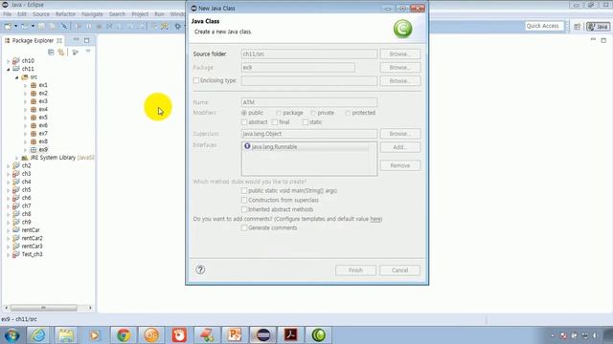Maximize the Package Explorer view
This screenshot has width=613, height=344.
tap(87, 40)
